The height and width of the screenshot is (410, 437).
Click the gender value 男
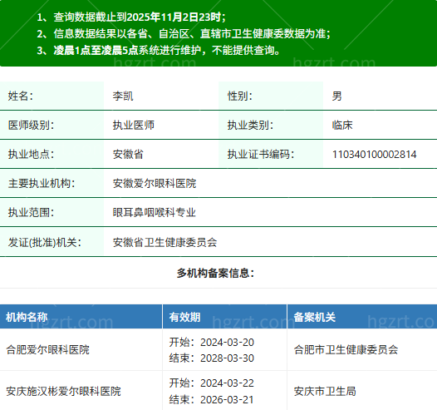pyautogui.click(x=336, y=96)
